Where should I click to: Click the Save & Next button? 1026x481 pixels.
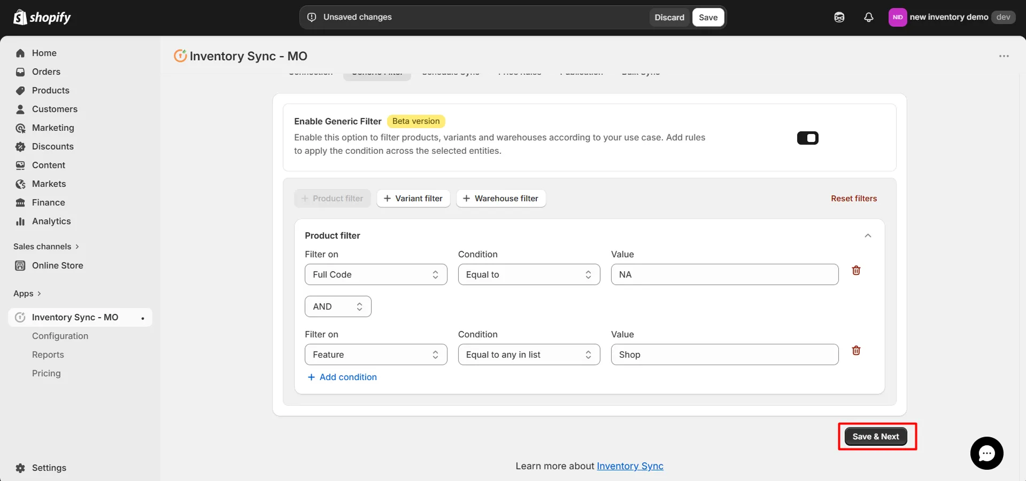876,436
